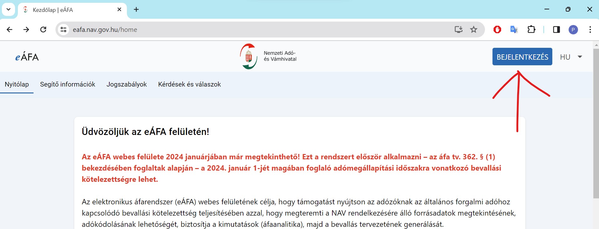This screenshot has width=599, height=229.
Task: Toggle the browser side panel
Action: 556,30
